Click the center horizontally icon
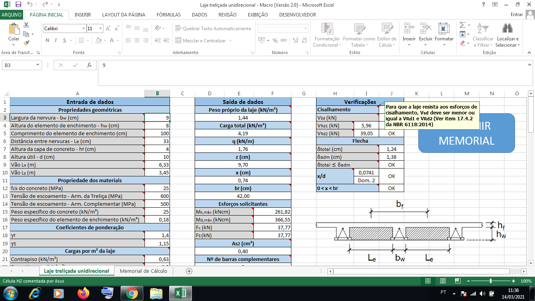Image resolution: width=535 pixels, height=301 pixels. coord(137,40)
